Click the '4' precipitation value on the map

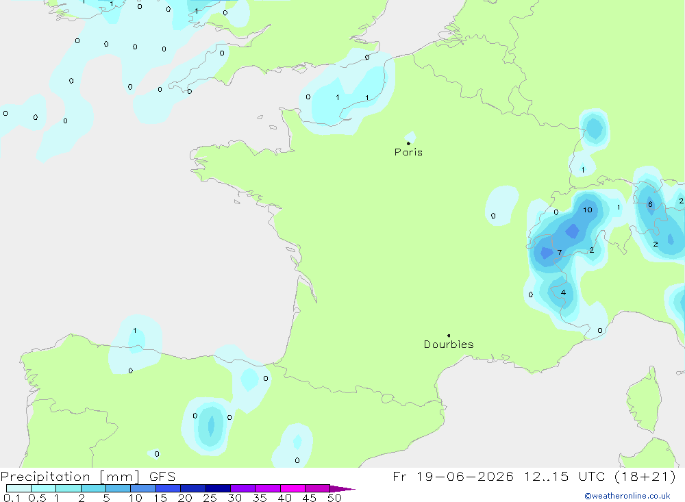563,292
